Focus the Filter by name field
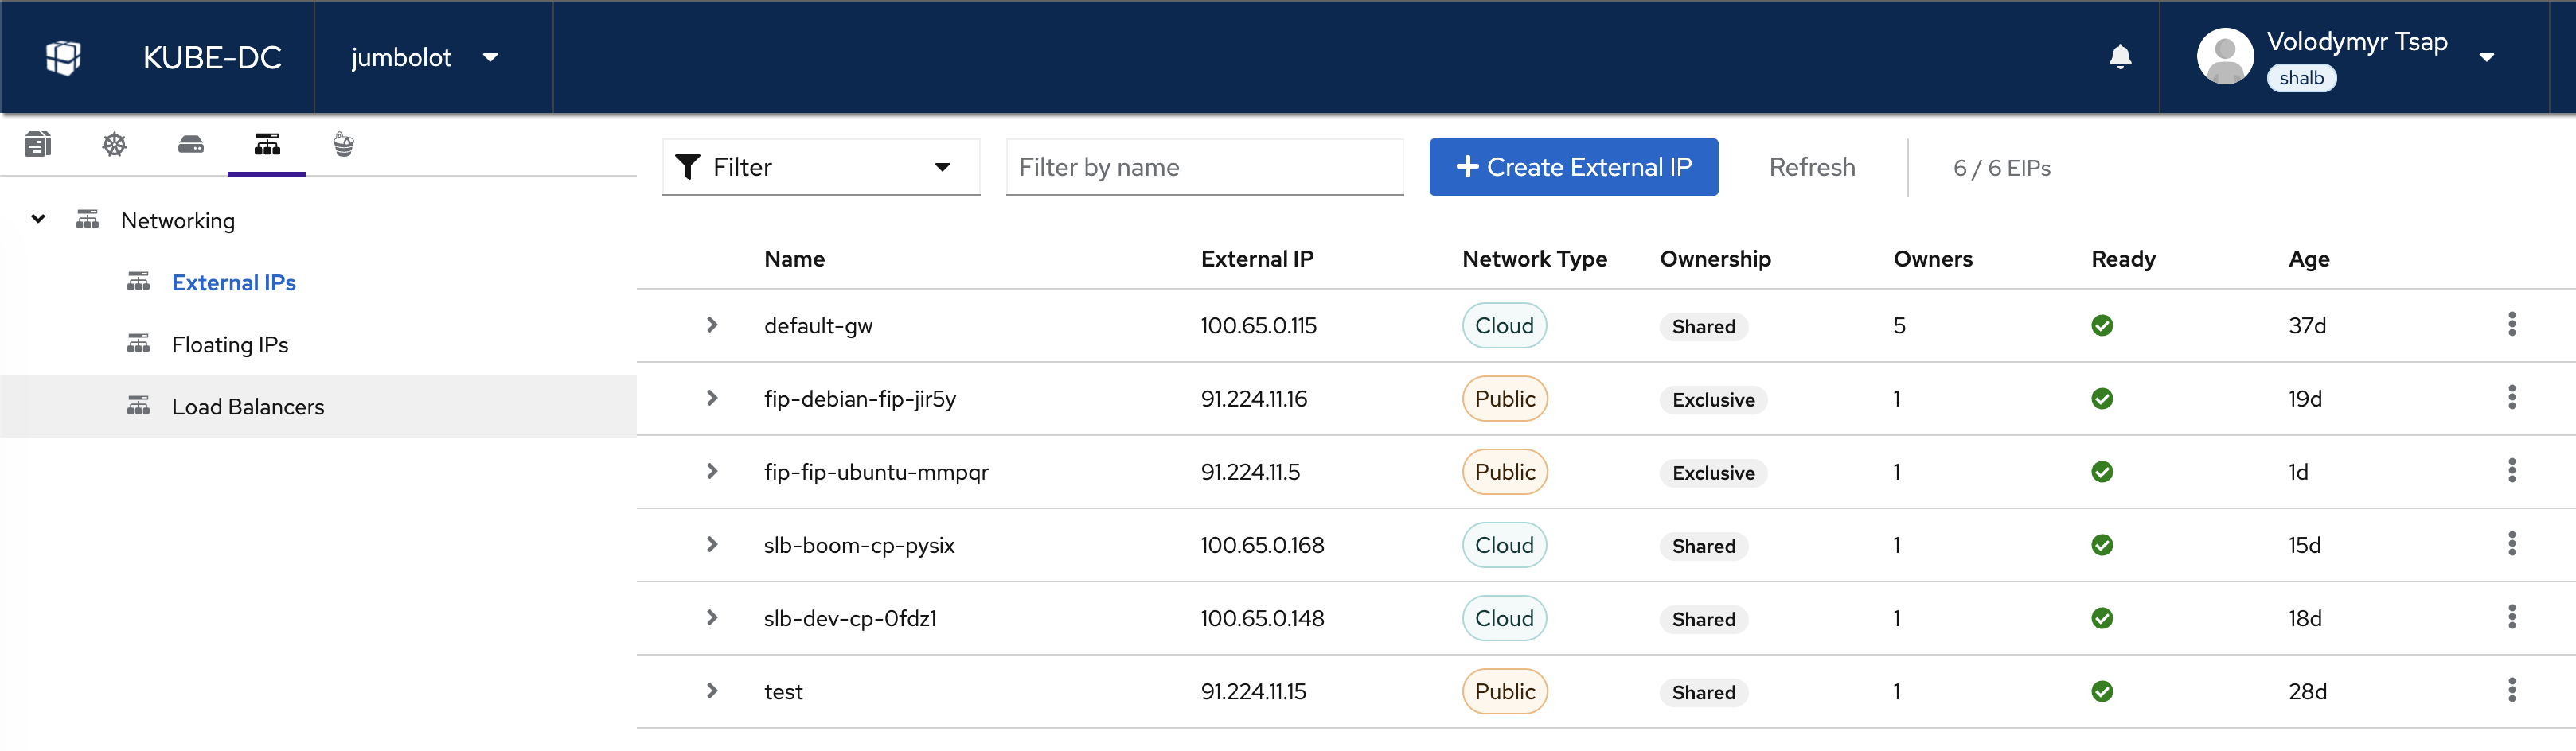 coord(1204,167)
